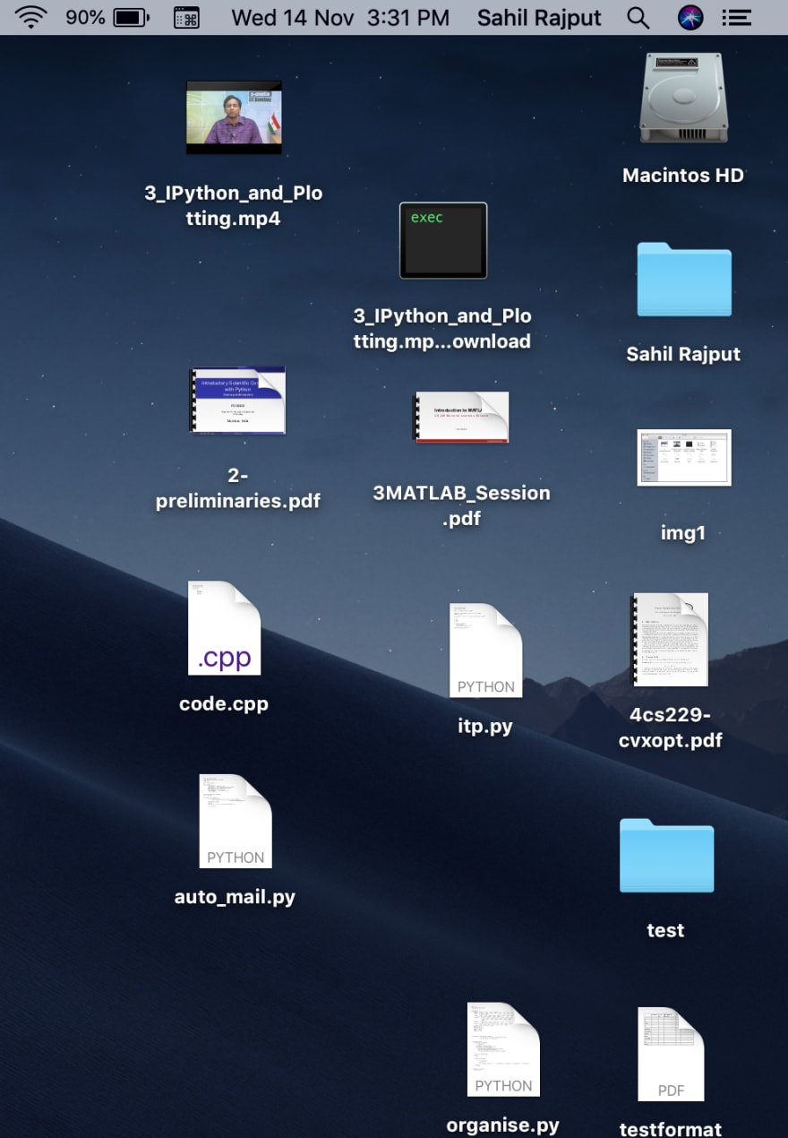Image resolution: width=788 pixels, height=1138 pixels.
Task: Click the 90% battery percentage text
Action: point(85,18)
